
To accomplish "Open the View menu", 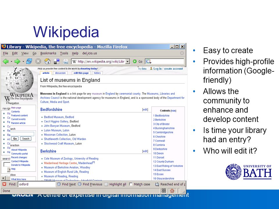I will point(25,53).
